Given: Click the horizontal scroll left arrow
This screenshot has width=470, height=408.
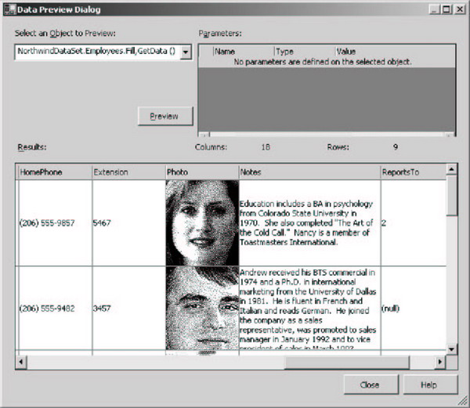Looking at the screenshot, I should [21, 362].
